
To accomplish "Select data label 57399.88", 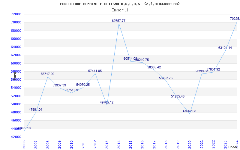I will [x=201, y=71].
